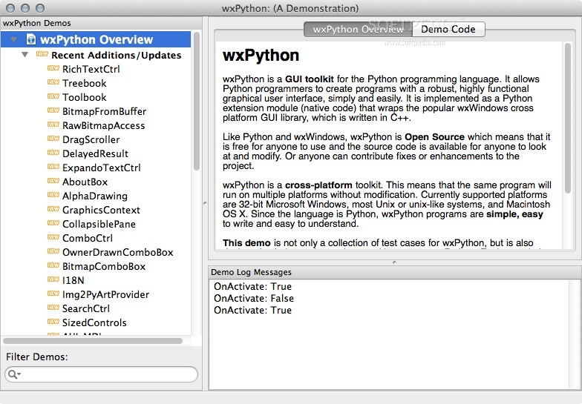Open the CollapsiblePane demo
The width and height of the screenshot is (582, 404).
click(x=99, y=224)
